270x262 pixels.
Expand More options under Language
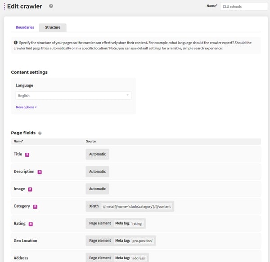[x=26, y=107]
